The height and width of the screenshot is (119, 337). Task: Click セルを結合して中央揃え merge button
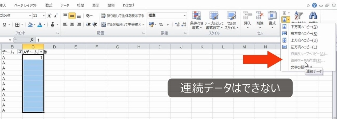(122, 25)
